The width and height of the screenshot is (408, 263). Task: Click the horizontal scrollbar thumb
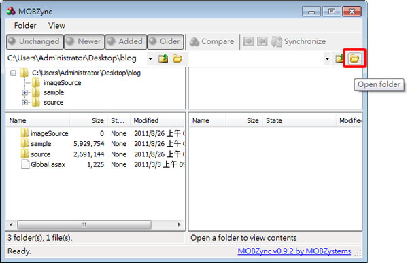[x=84, y=224]
